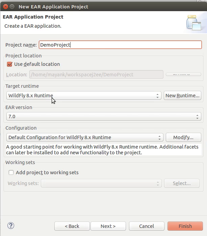Screen dimensions: 207x236
Task: Open the Configuration combo box
Action: coord(85,137)
